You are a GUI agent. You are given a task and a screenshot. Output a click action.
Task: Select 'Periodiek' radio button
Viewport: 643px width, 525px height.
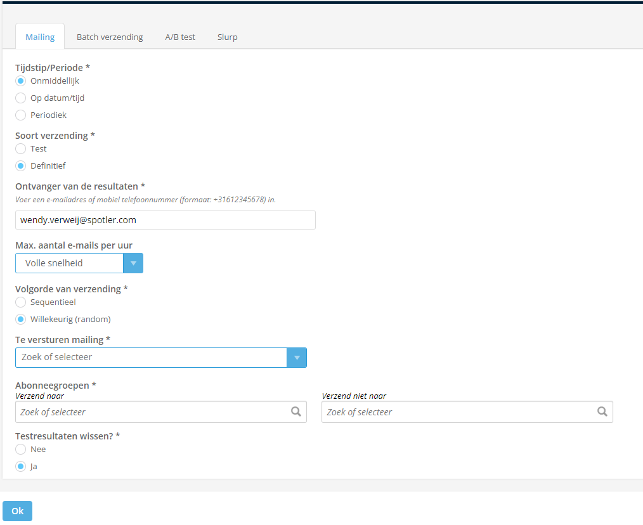click(x=21, y=115)
